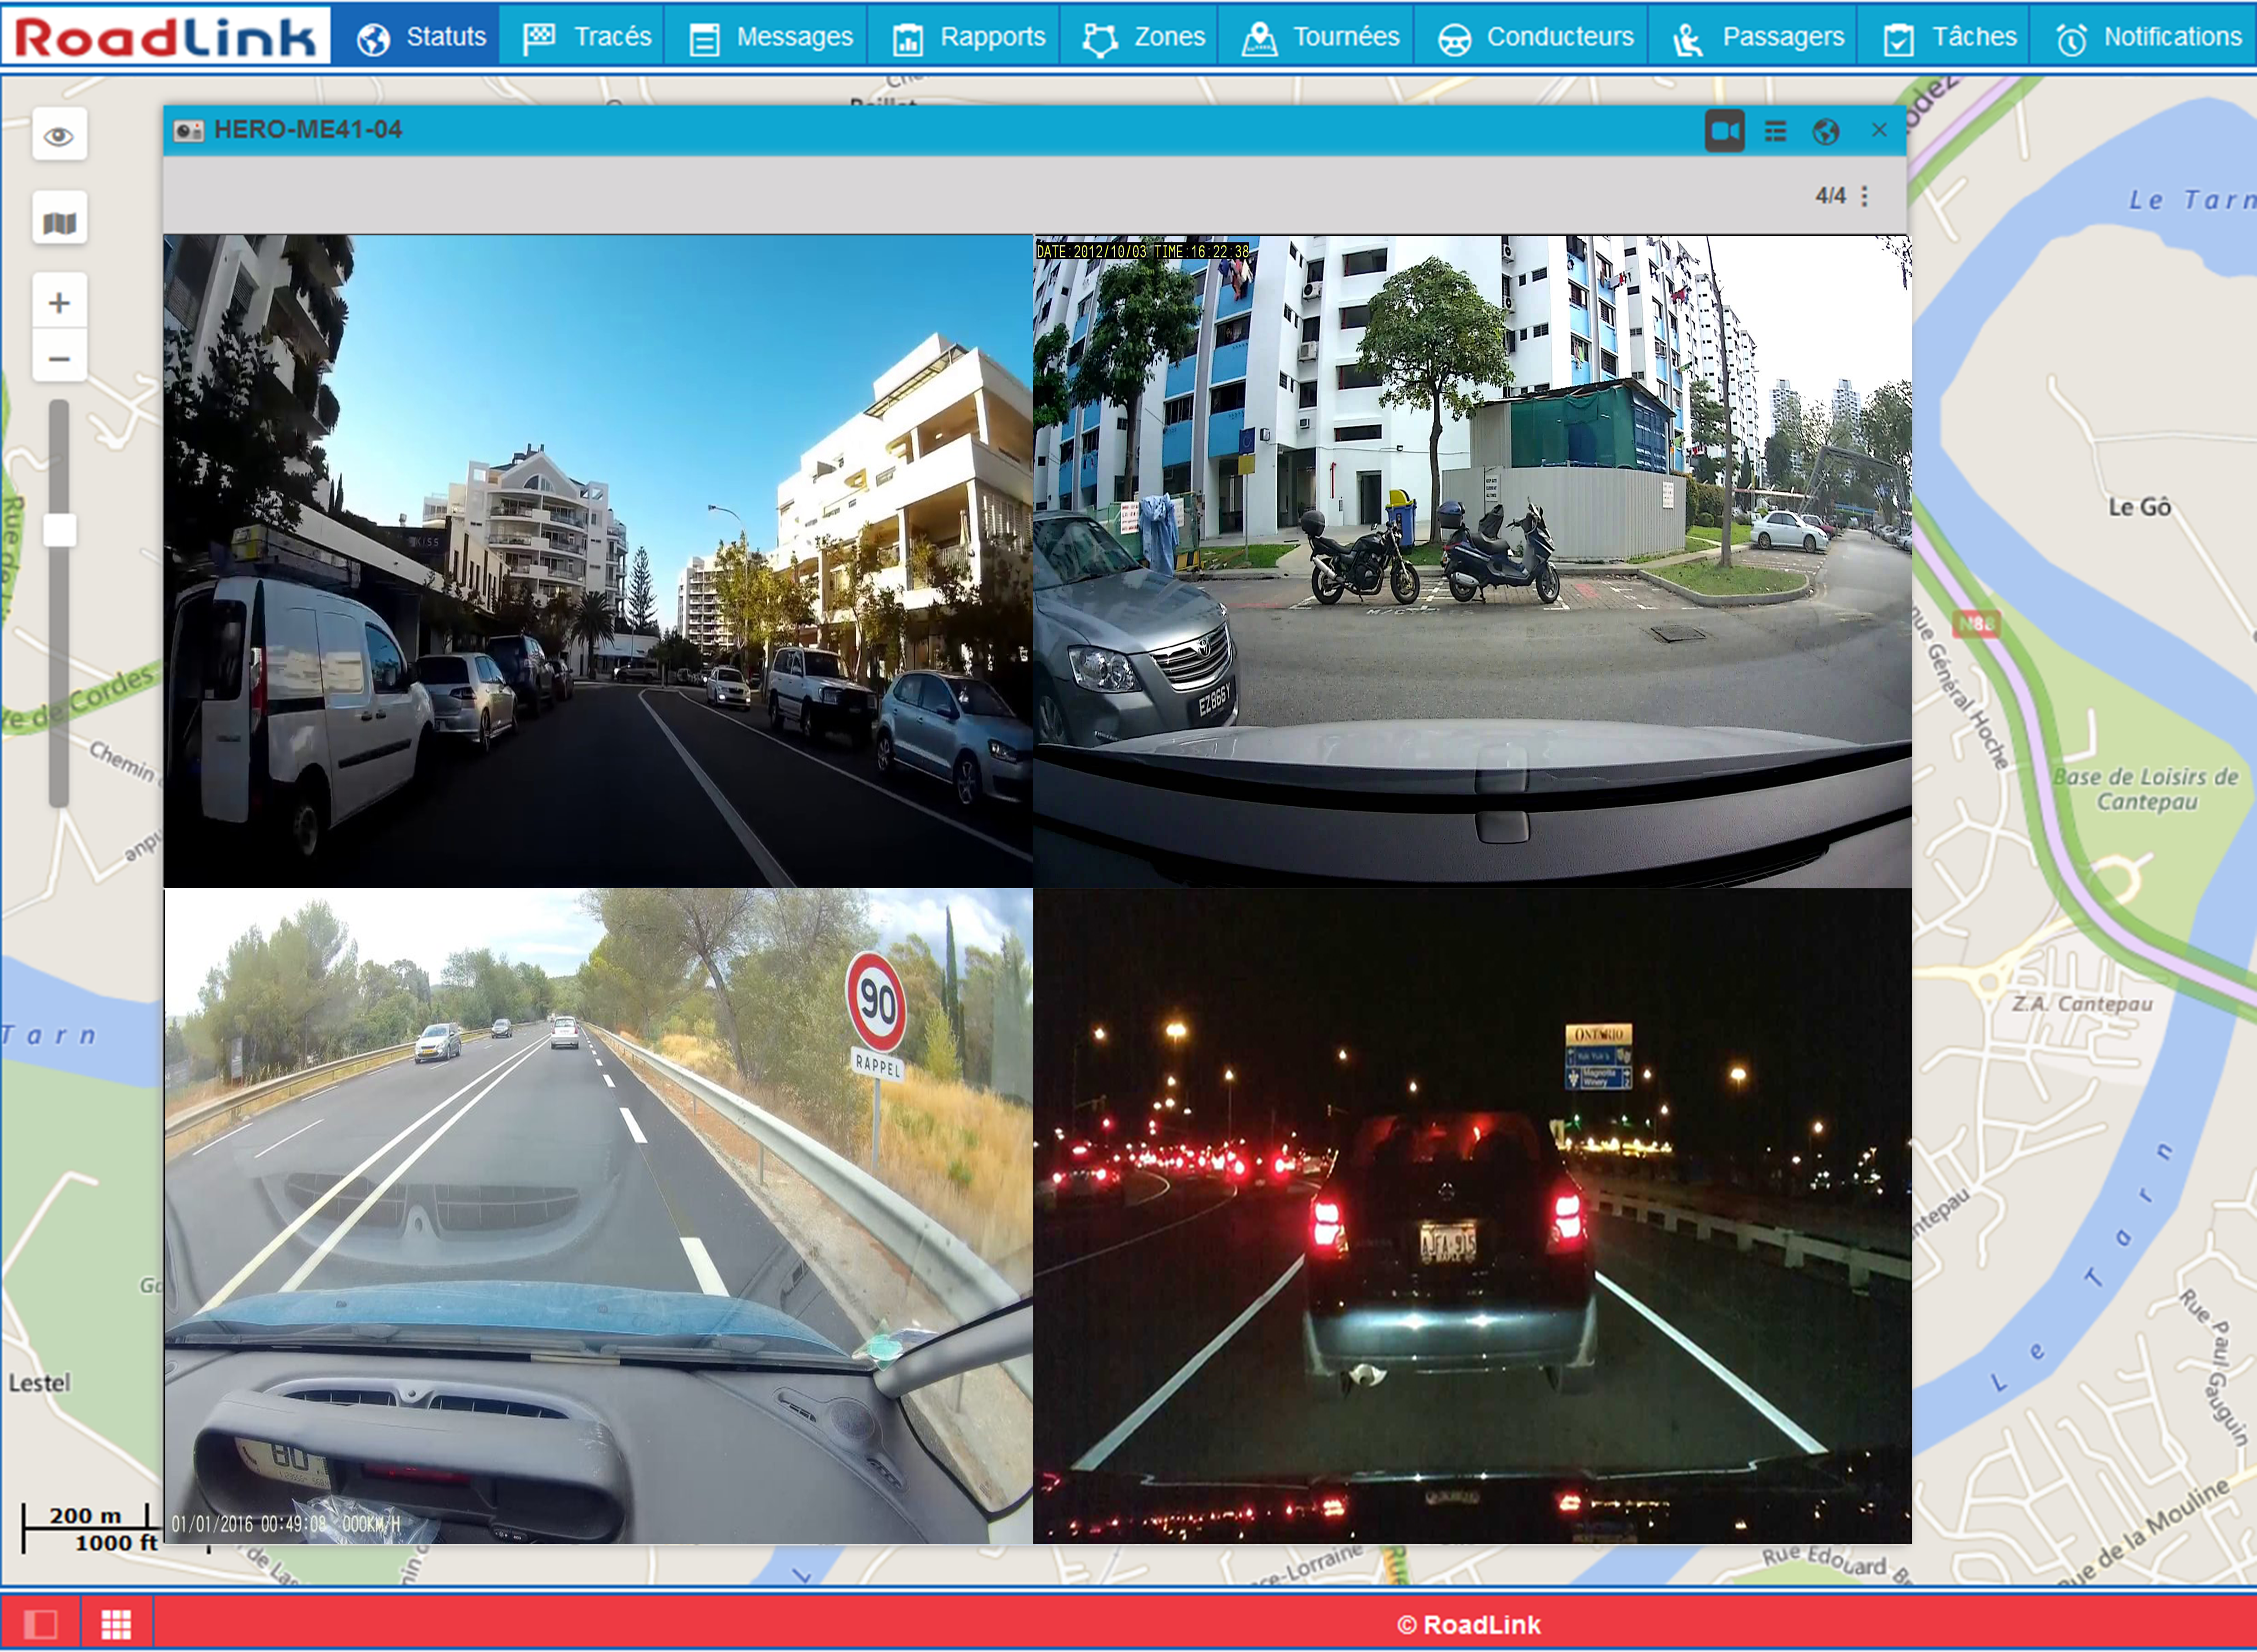
Task: Open the Zones menu tab
Action: click(x=1140, y=37)
